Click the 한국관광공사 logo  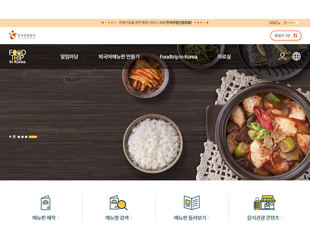22,35
